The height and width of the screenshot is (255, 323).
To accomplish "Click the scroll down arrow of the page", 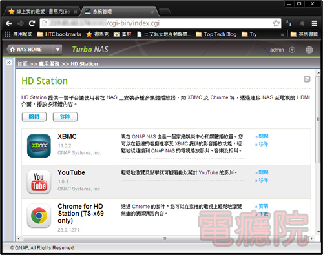I will tap(318, 232).
